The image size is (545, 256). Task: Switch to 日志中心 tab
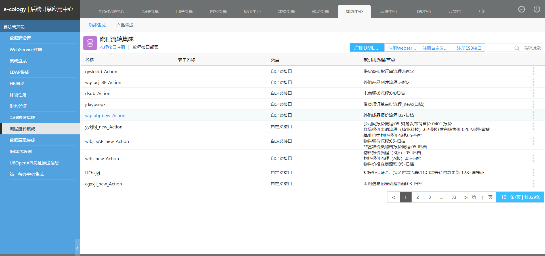(x=422, y=12)
